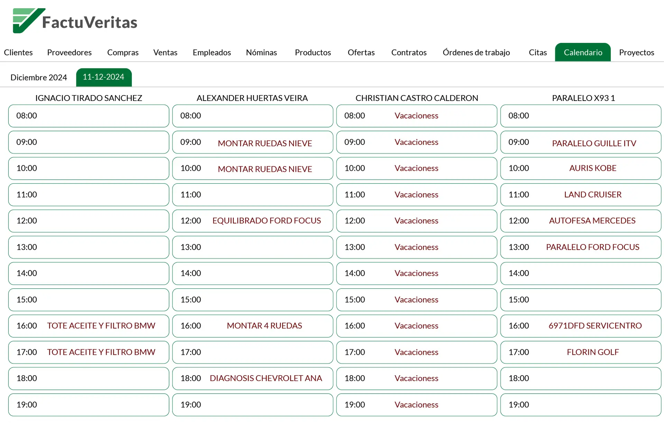
Task: Select Alexander's empty 14:00 slot
Action: coord(252,274)
